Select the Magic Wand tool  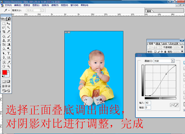click(8, 27)
